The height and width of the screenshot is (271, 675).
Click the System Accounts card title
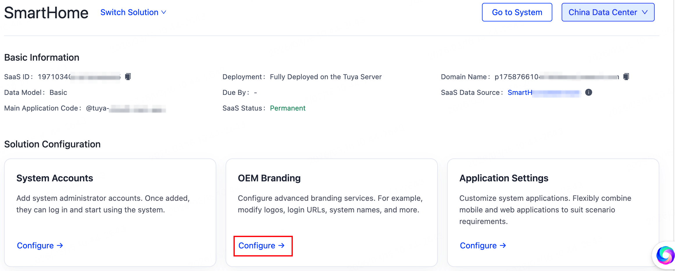click(55, 178)
